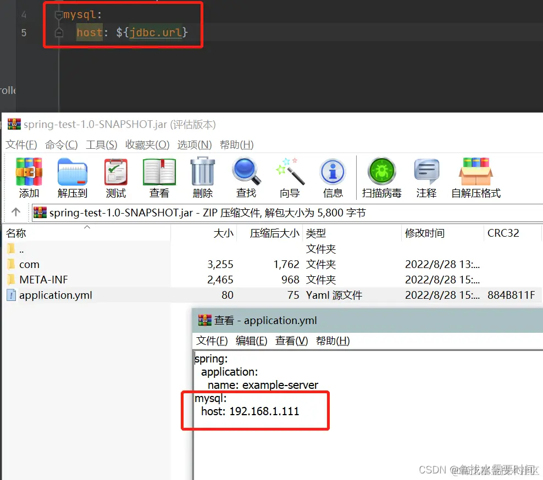
Task: Sort by the Size (大小) column header
Action: (204, 233)
